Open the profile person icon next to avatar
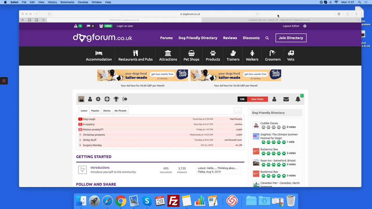 click(90, 99)
